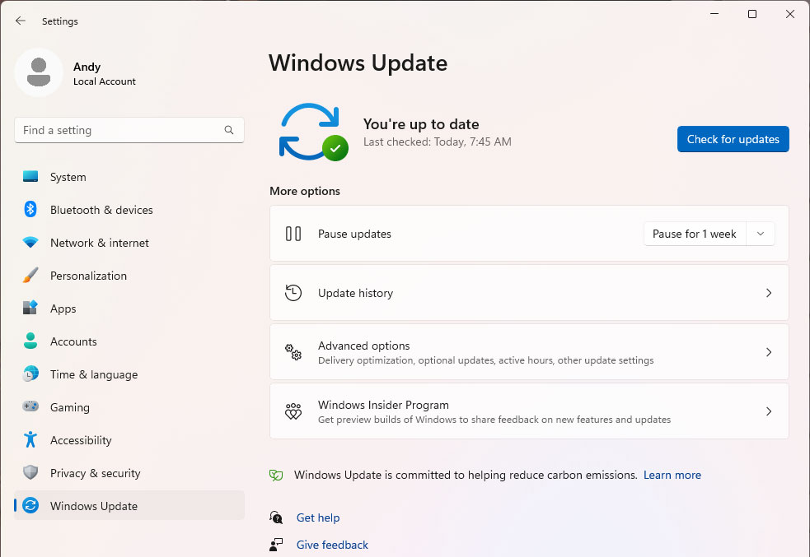Click the System monitor icon
Screen dimensions: 810x557
[x=30, y=176]
